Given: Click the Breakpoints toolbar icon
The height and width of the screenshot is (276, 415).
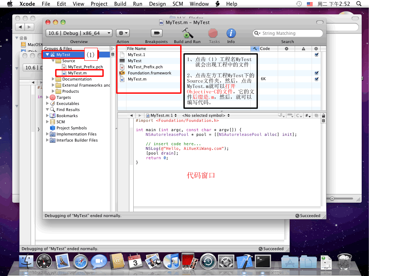Looking at the screenshot, I should point(156,33).
